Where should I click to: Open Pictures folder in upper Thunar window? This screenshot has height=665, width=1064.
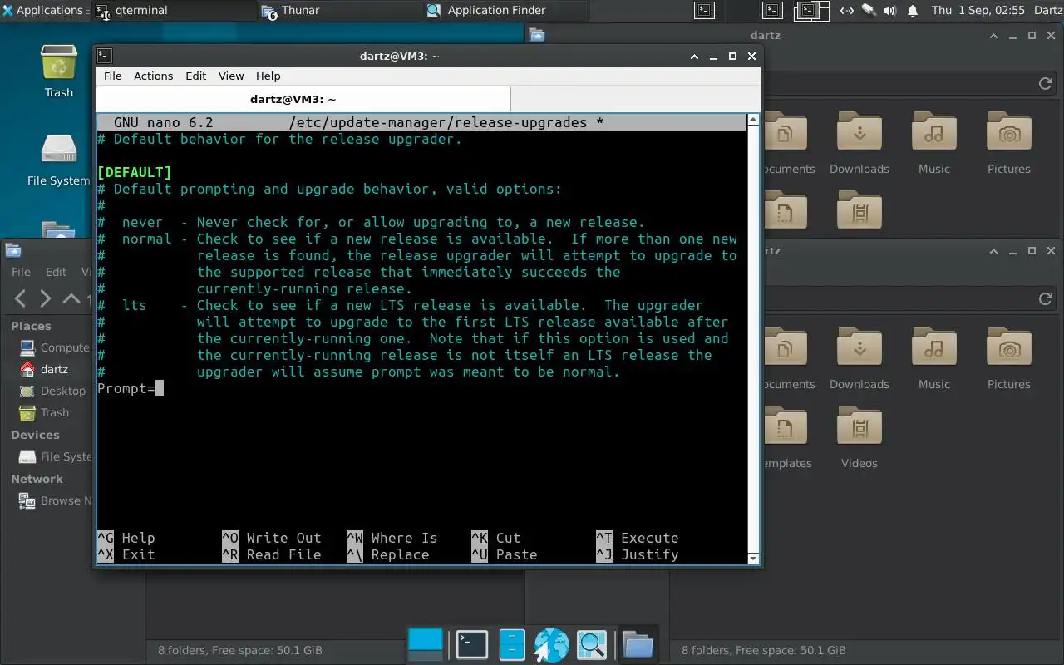coord(1009,142)
